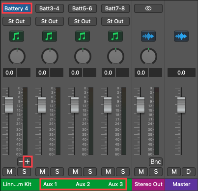198x191 pixels.
Task: Click the pan knob on Stereo Out strip
Action: point(148,56)
